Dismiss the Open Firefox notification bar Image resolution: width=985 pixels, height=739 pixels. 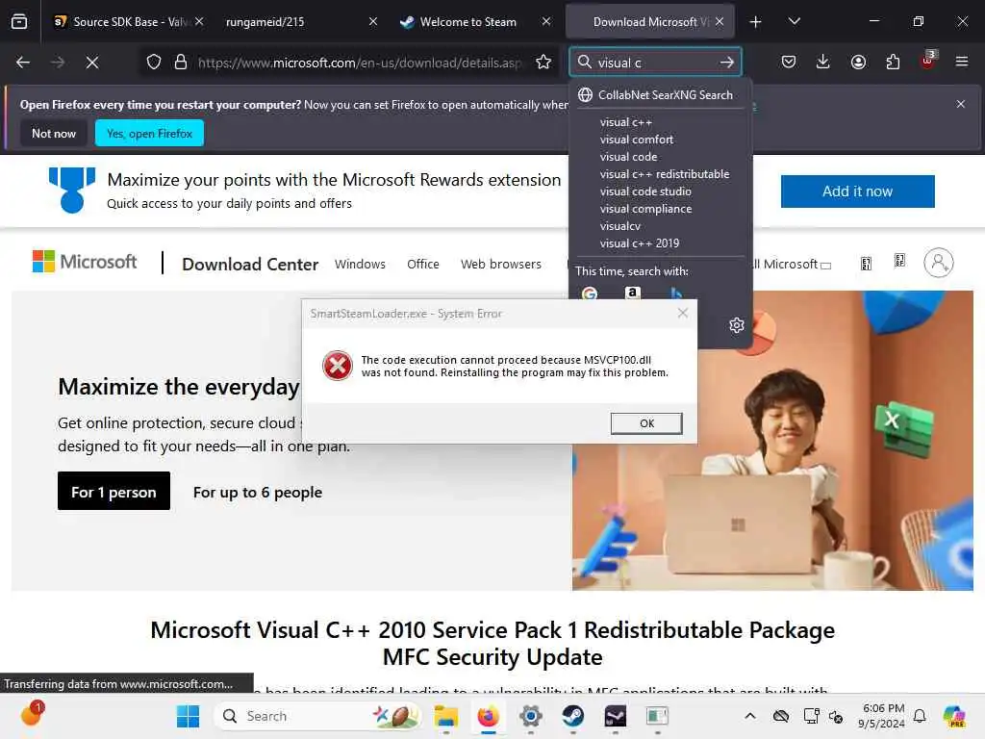click(x=961, y=104)
